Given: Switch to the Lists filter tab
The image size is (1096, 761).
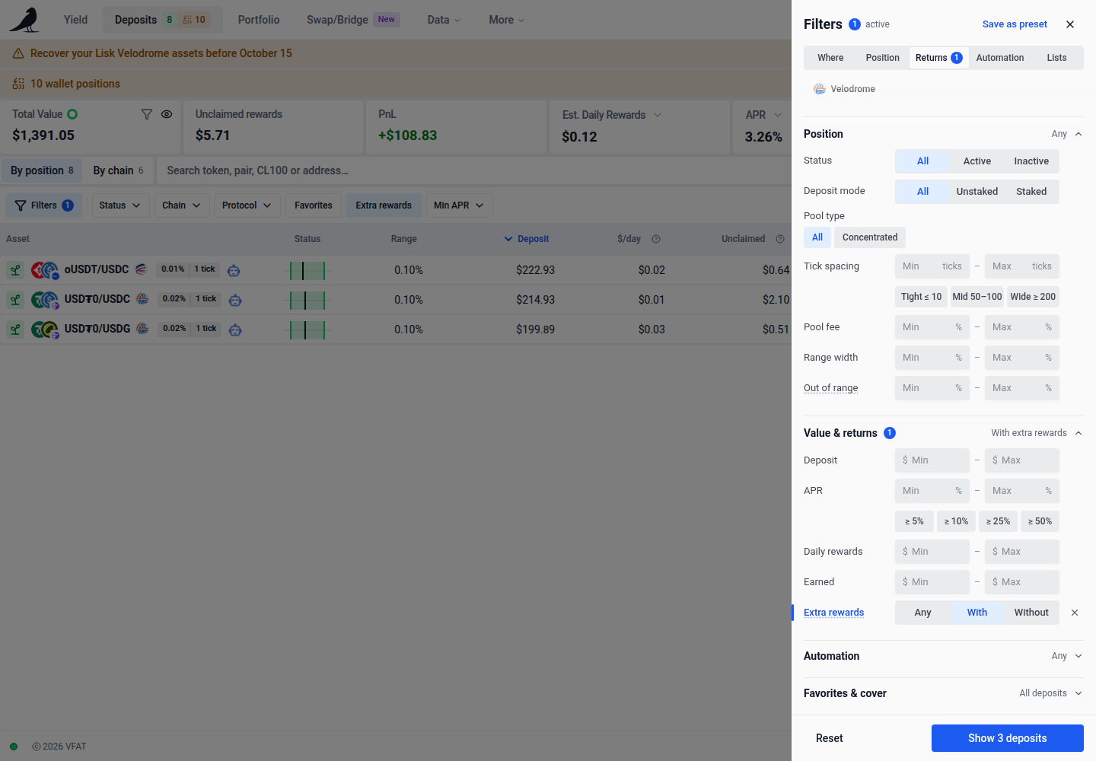Looking at the screenshot, I should pos(1056,58).
